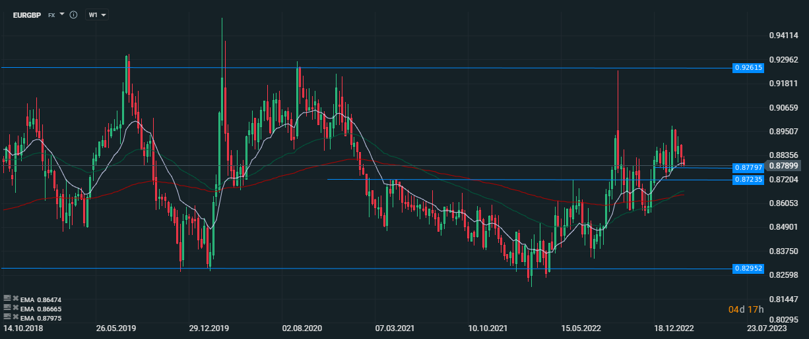
Task: Click the 0.83750 price axis value
Action: [784, 251]
